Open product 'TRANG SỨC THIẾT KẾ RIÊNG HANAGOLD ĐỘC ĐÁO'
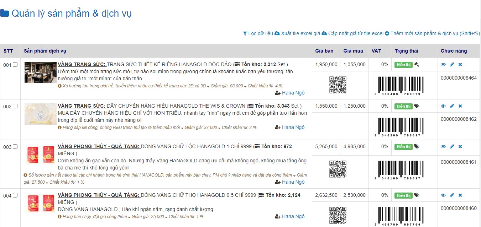The height and width of the screenshot is (227, 481). (169, 65)
